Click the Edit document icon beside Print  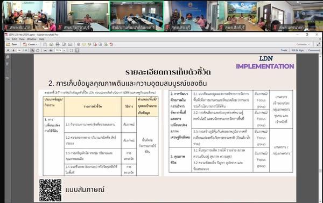pyautogui.click(x=64, y=44)
